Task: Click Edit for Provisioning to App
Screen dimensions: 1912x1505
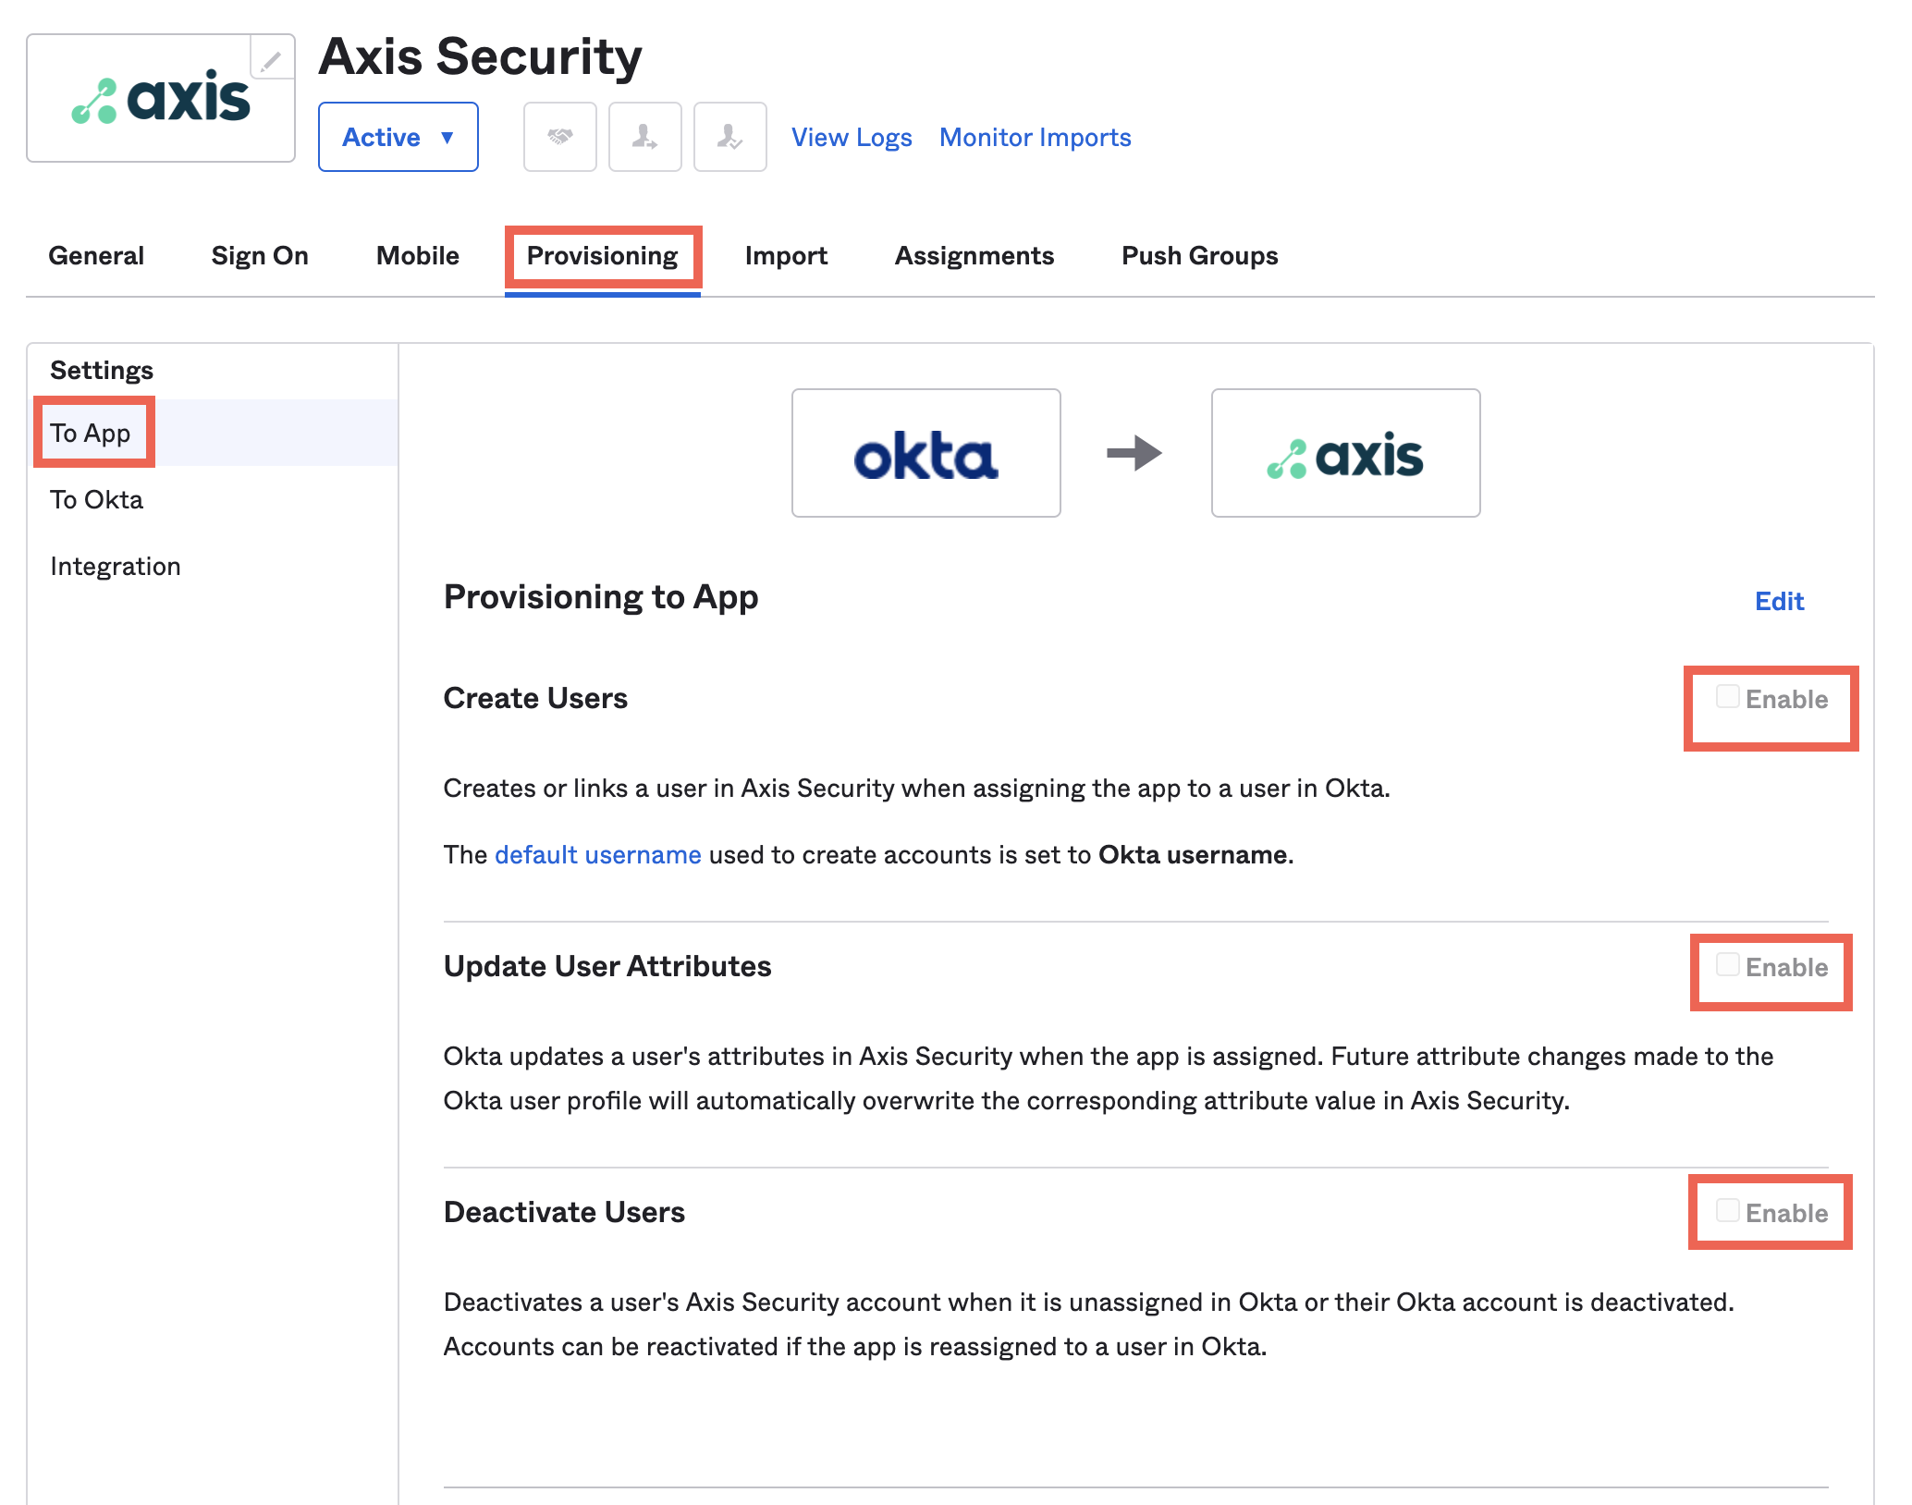Action: [x=1779, y=602]
